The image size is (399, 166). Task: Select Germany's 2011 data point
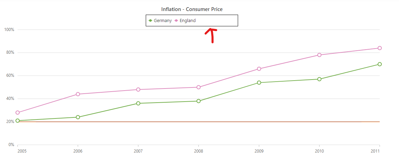[379, 64]
